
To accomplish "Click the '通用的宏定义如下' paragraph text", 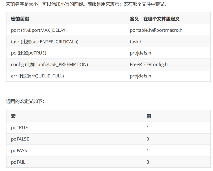I will click(25, 101).
